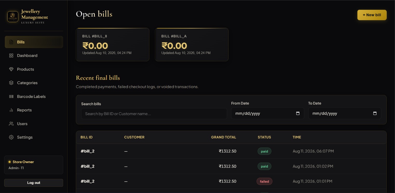The width and height of the screenshot is (395, 193).
Task: Open the From Date calendar picker
Action: [298, 114]
